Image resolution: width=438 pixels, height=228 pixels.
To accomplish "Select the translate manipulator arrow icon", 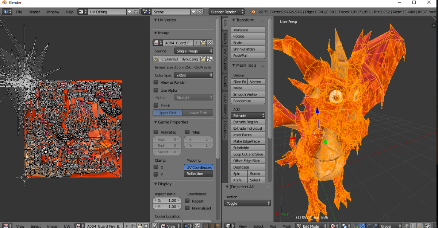I will [x=363, y=226].
